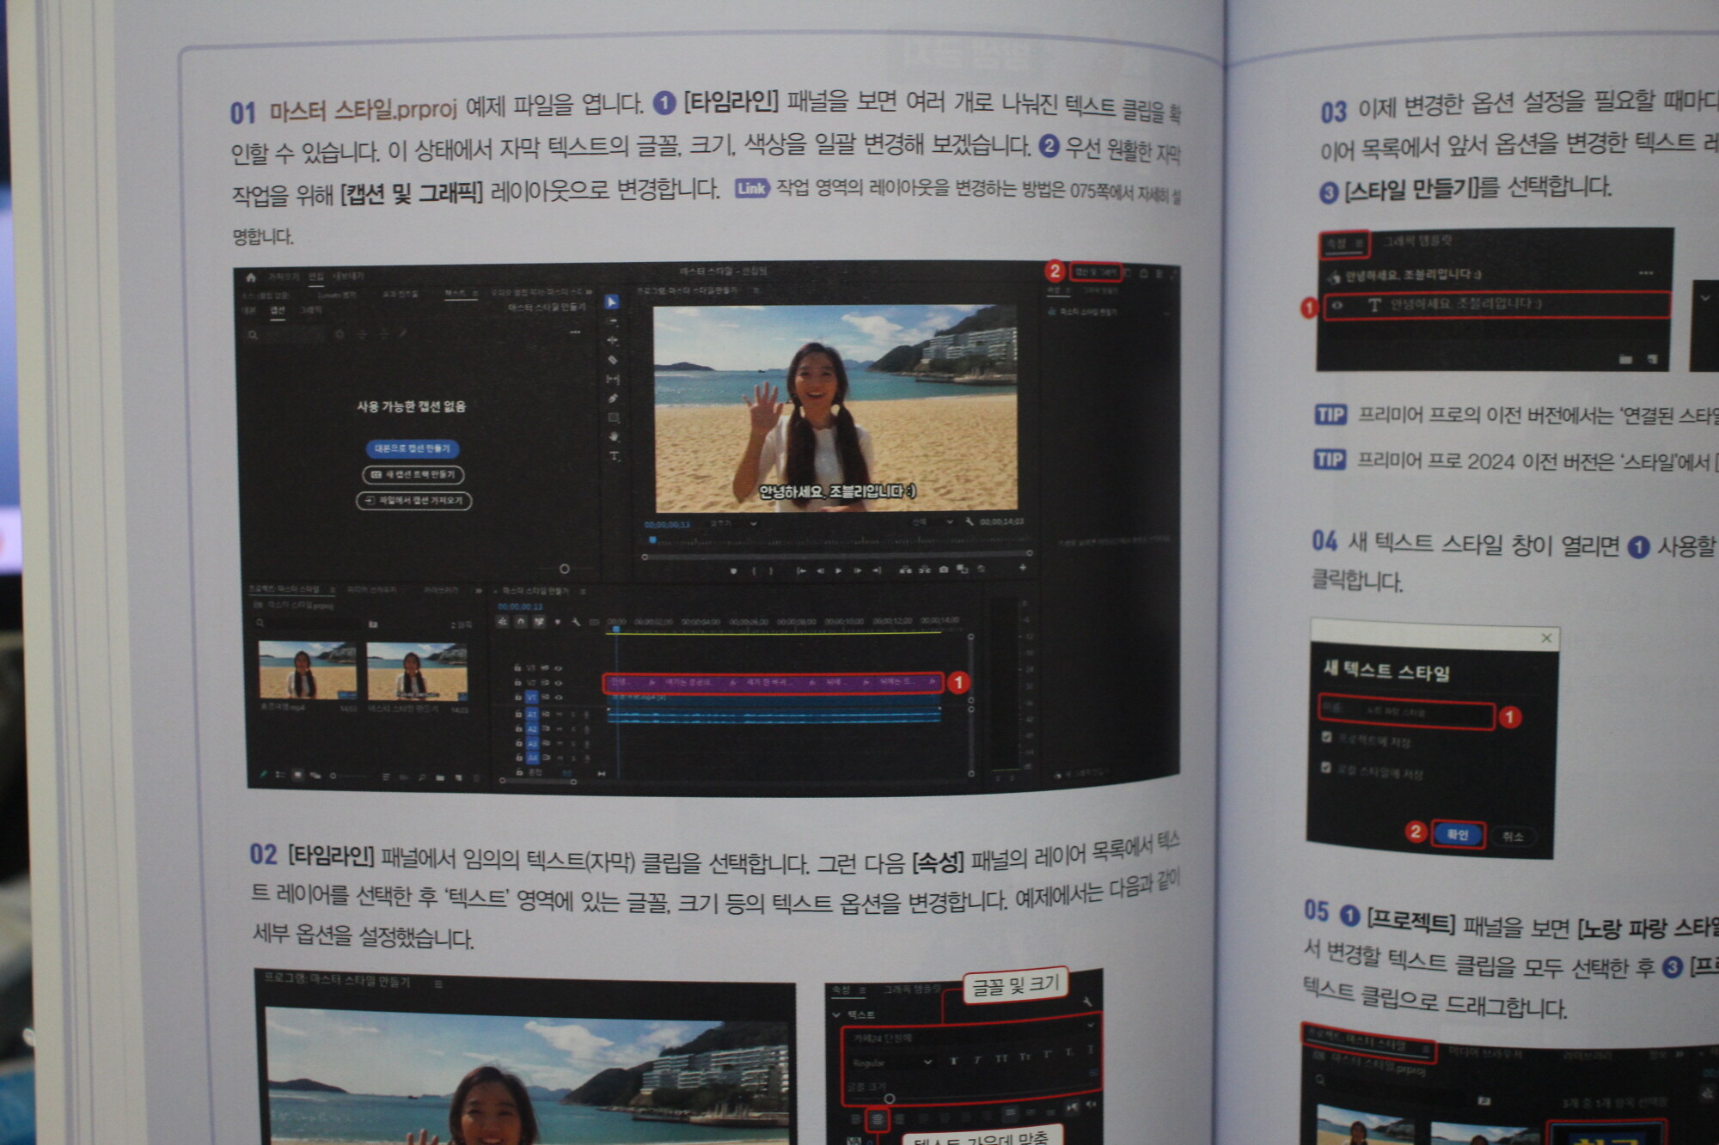Select the Type (T) tool
This screenshot has height=1145, width=1719.
tap(614, 456)
